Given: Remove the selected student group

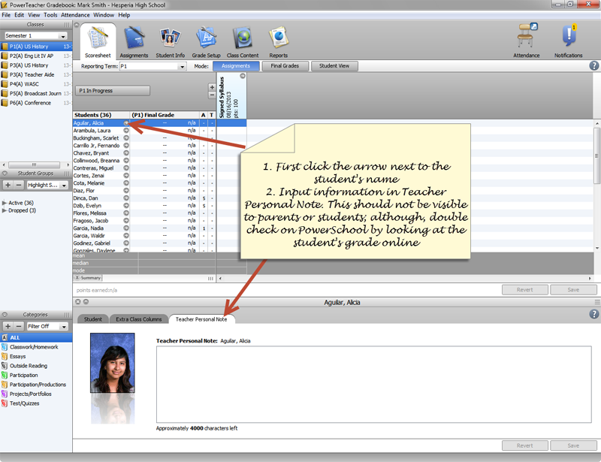Looking at the screenshot, I should click(x=18, y=185).
